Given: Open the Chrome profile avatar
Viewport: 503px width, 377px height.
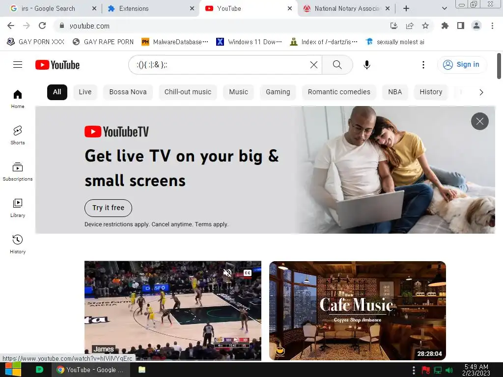Looking at the screenshot, I should coord(476,26).
